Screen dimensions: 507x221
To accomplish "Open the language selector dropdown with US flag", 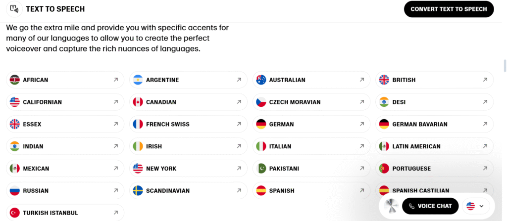I will 476,206.
